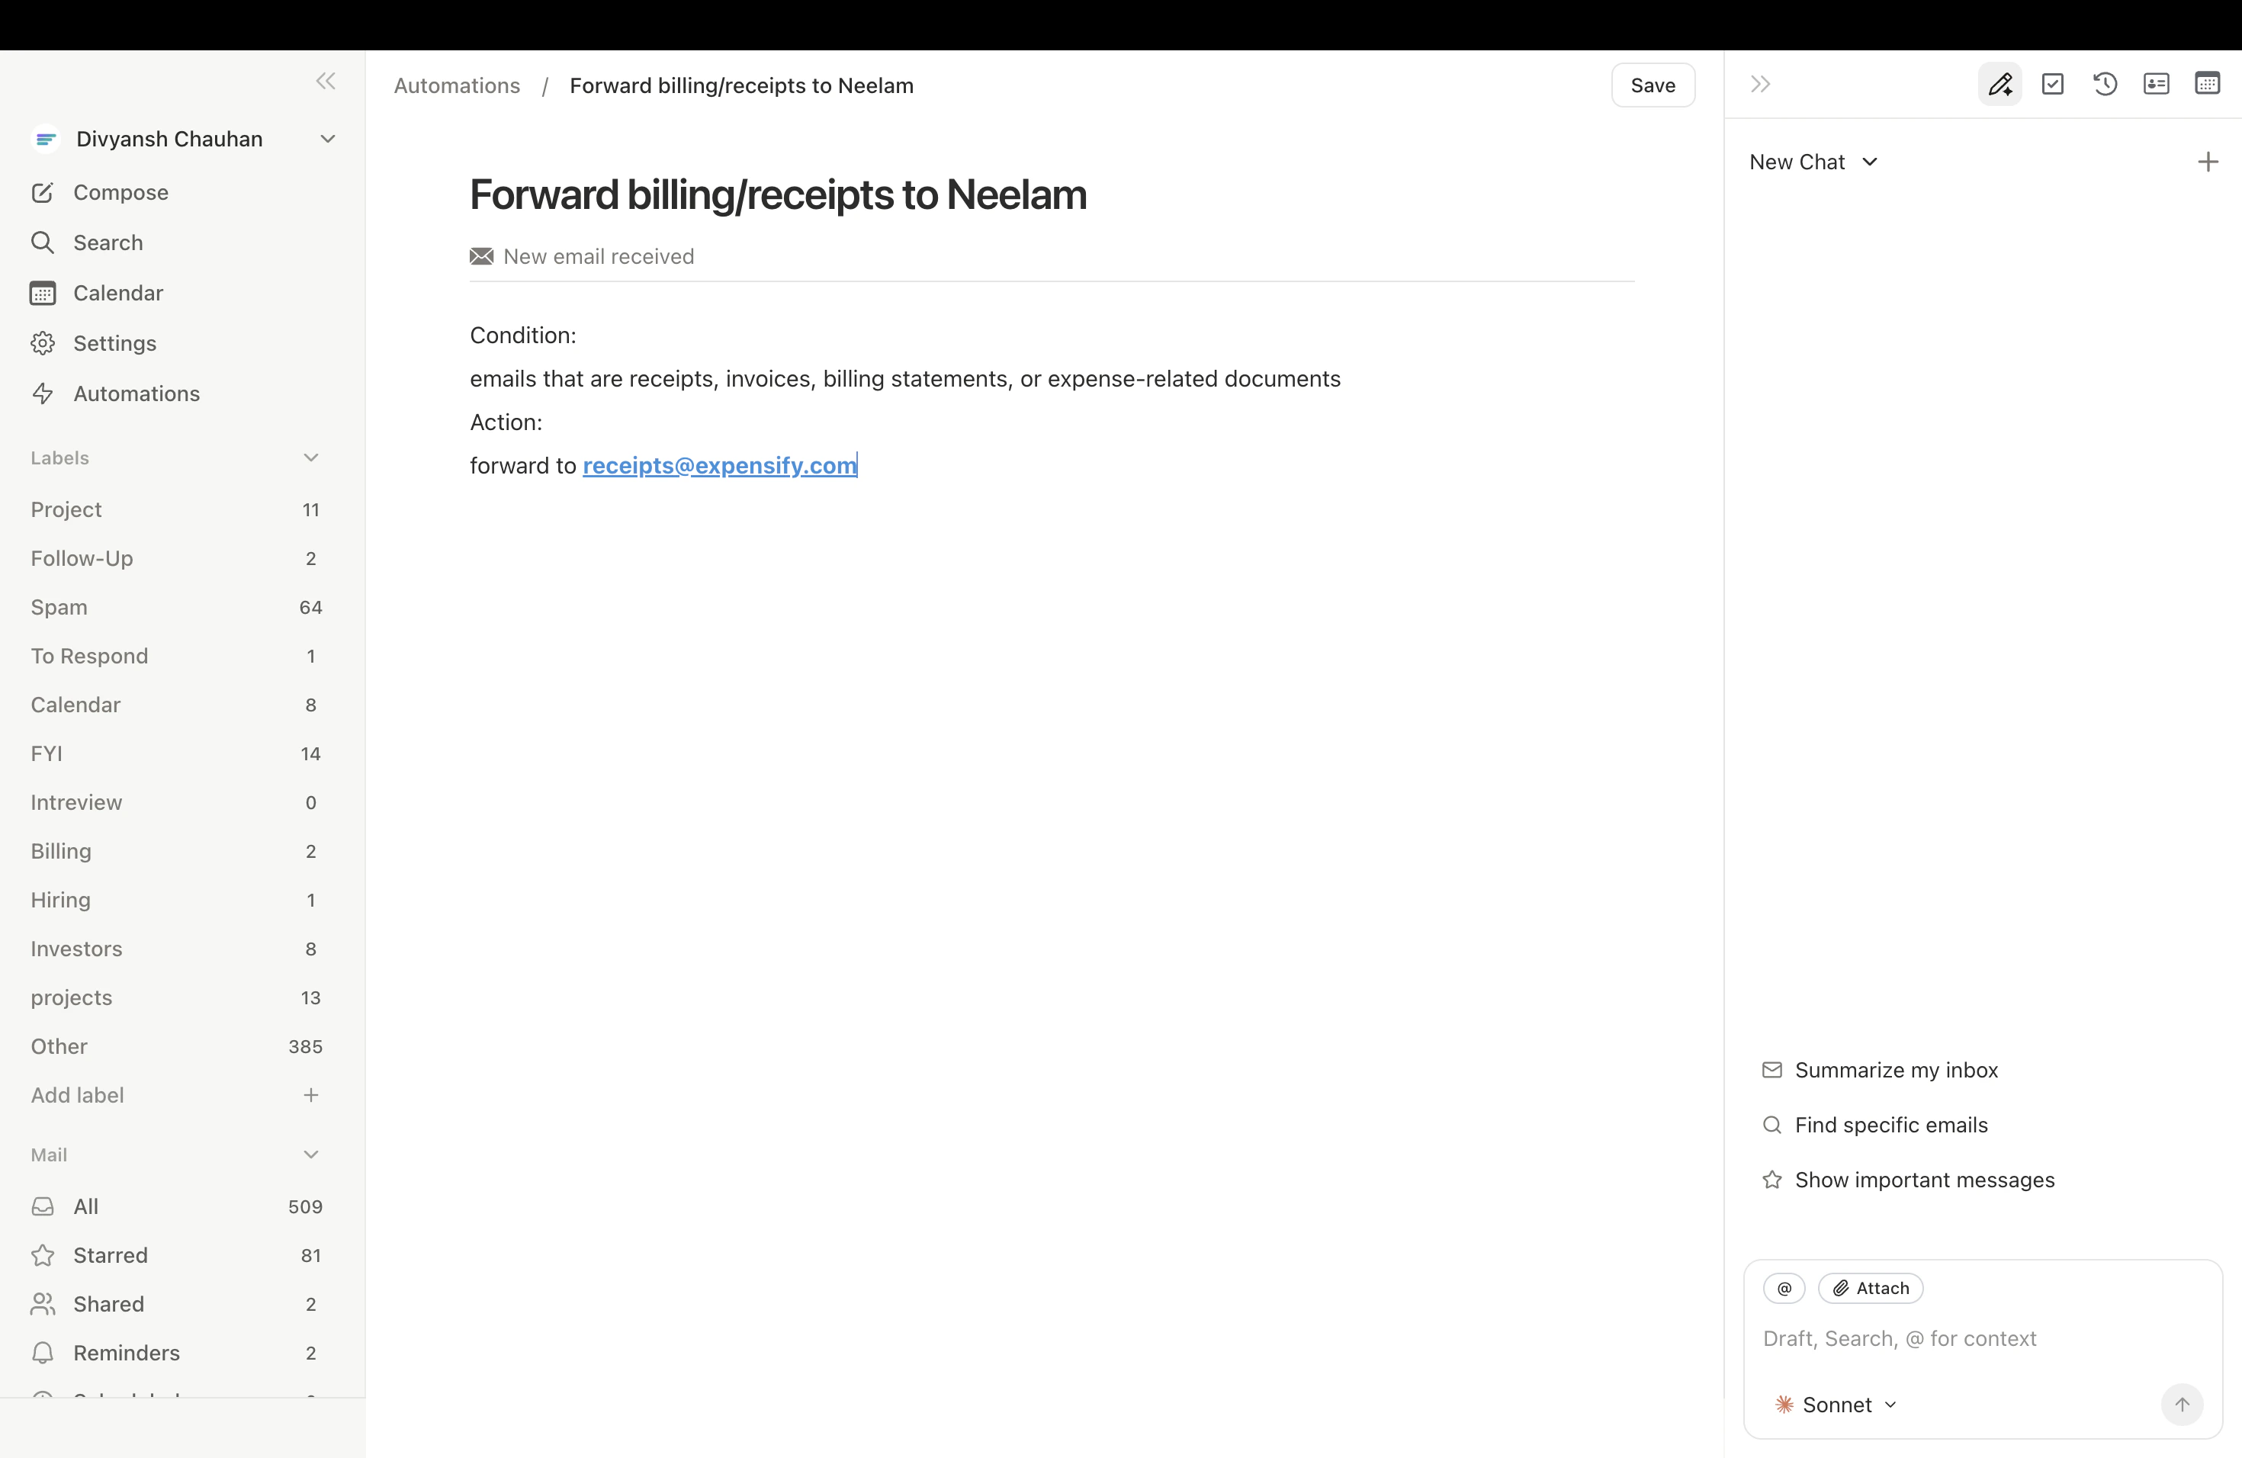View chat history via the clock icon
This screenshot has width=2242, height=1458.
[2105, 84]
